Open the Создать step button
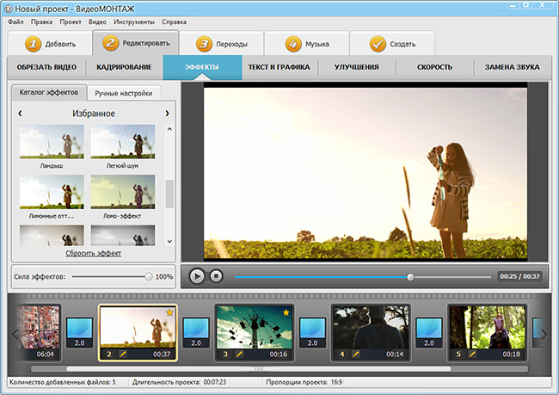The height and width of the screenshot is (395, 559). tap(392, 43)
